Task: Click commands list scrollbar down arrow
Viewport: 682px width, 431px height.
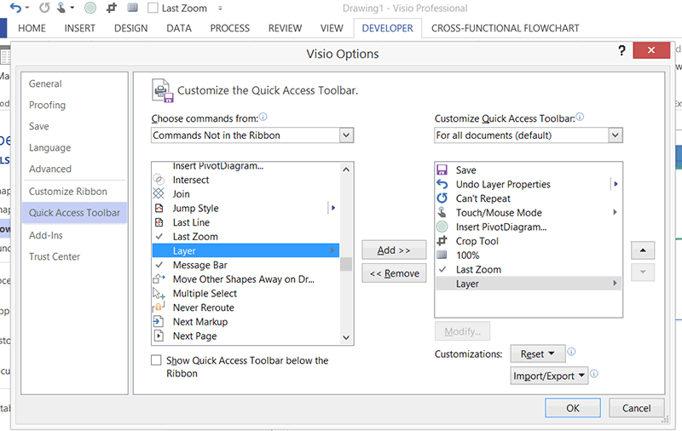Action: click(x=346, y=337)
